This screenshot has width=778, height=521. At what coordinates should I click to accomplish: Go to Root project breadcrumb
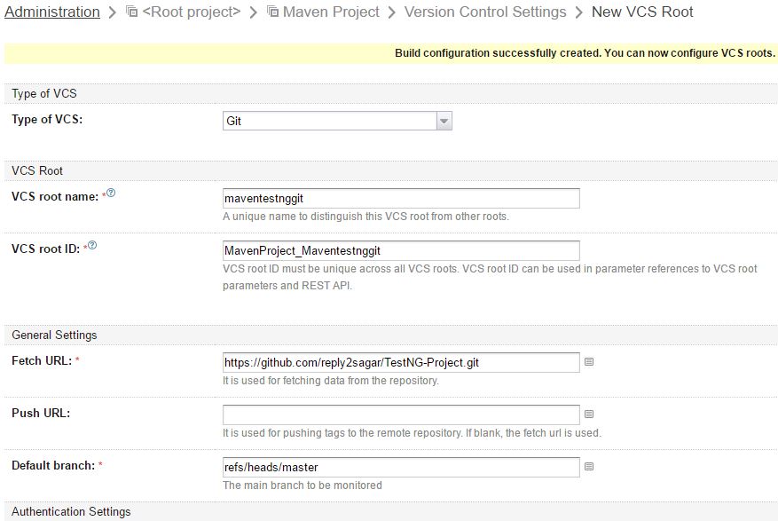[x=191, y=12]
